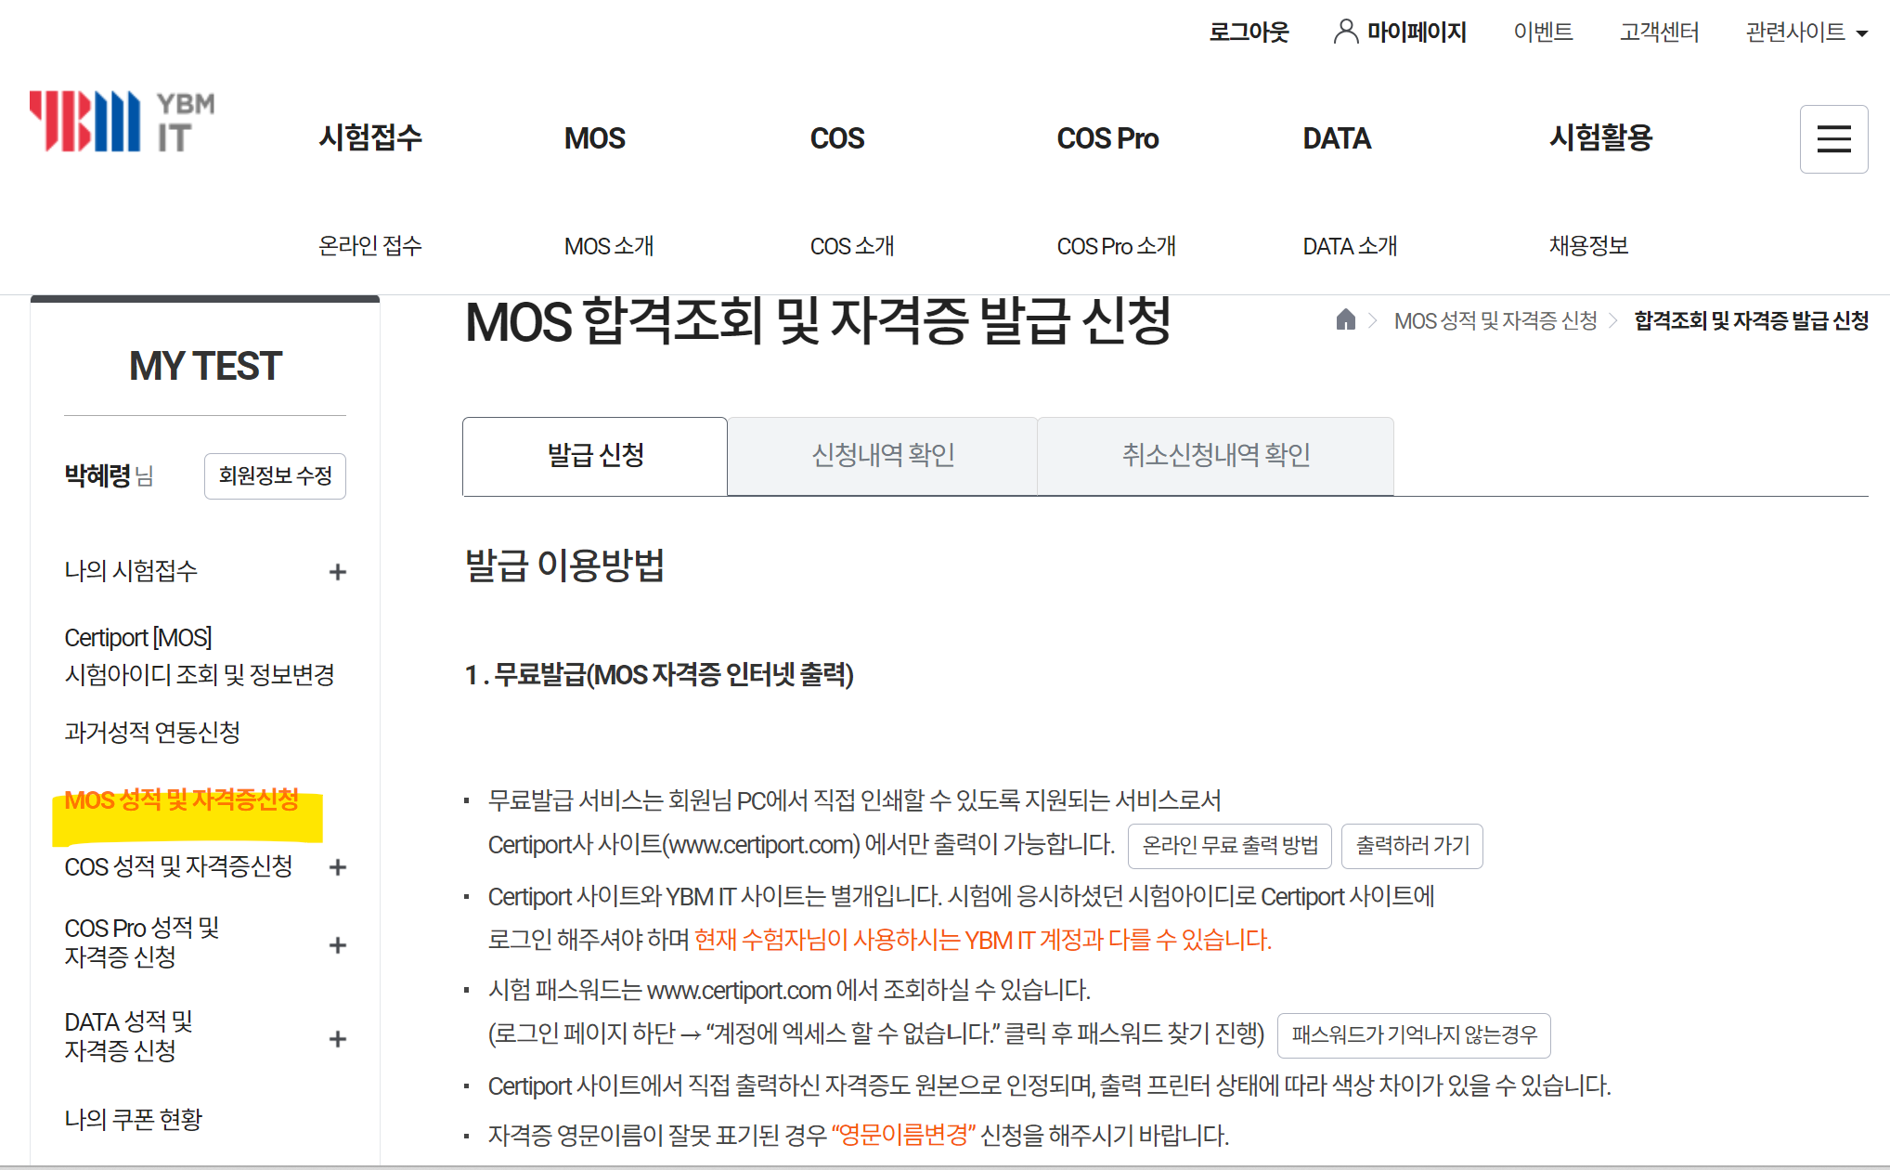
Task: Click the home icon in breadcrumb
Action: 1345,320
